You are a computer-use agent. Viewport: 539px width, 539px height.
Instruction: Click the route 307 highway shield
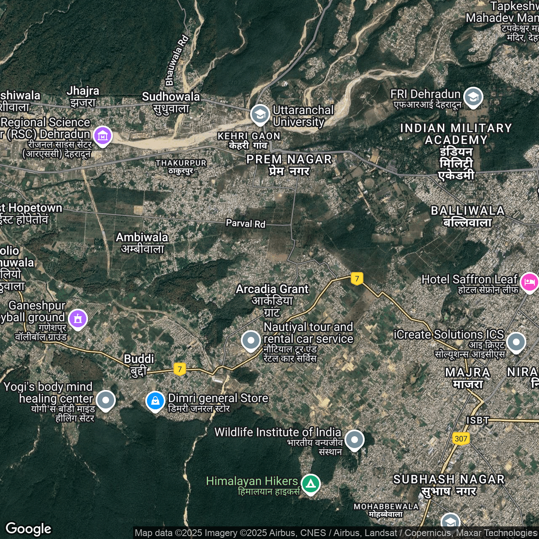click(461, 439)
